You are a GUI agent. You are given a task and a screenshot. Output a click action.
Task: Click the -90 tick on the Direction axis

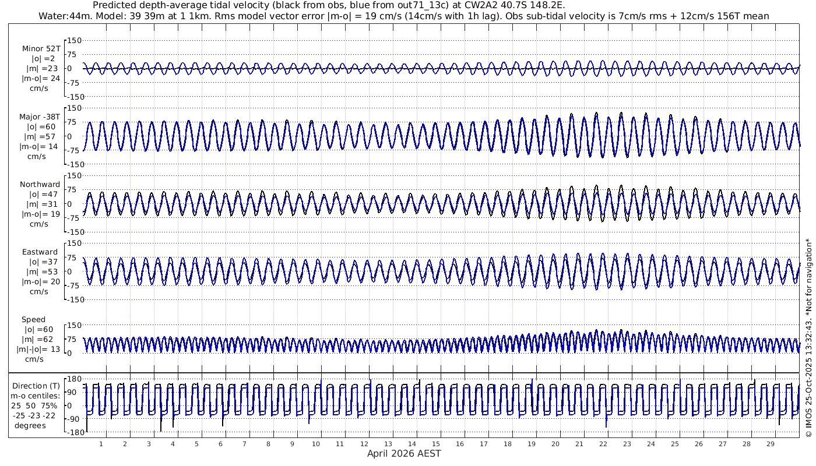tap(74, 419)
